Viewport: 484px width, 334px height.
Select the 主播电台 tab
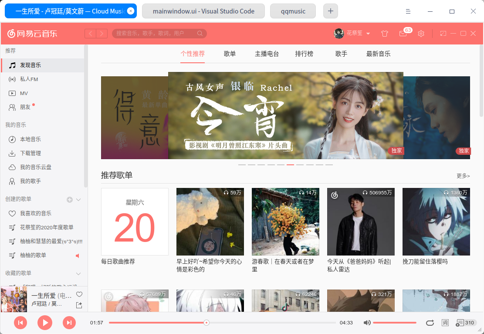(267, 54)
